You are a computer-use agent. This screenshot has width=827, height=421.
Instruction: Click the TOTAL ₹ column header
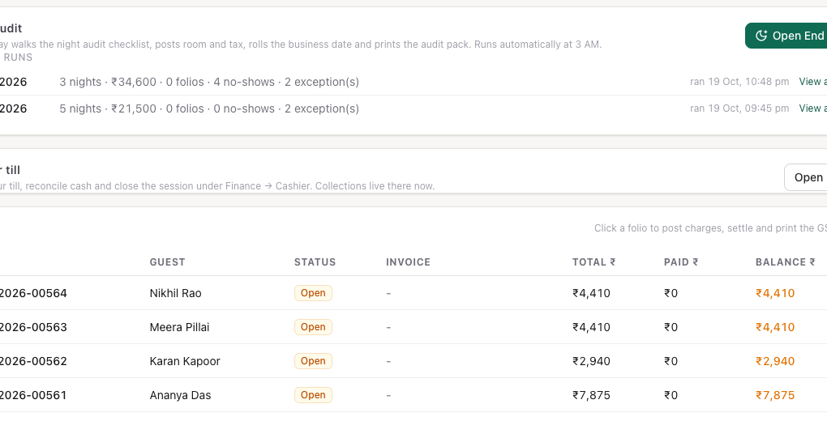coord(593,262)
